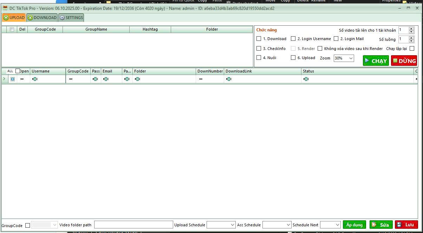Click the ABC filter icon under Username

[x=35, y=79]
